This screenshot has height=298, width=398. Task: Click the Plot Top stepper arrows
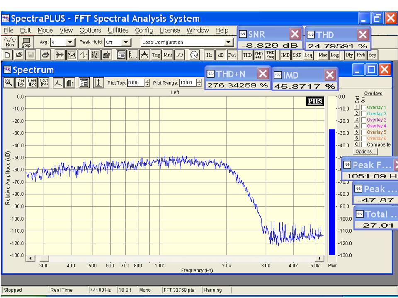148,83
